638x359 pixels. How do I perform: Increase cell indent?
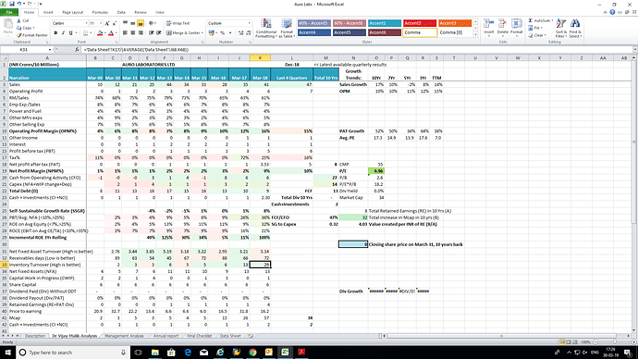point(159,33)
